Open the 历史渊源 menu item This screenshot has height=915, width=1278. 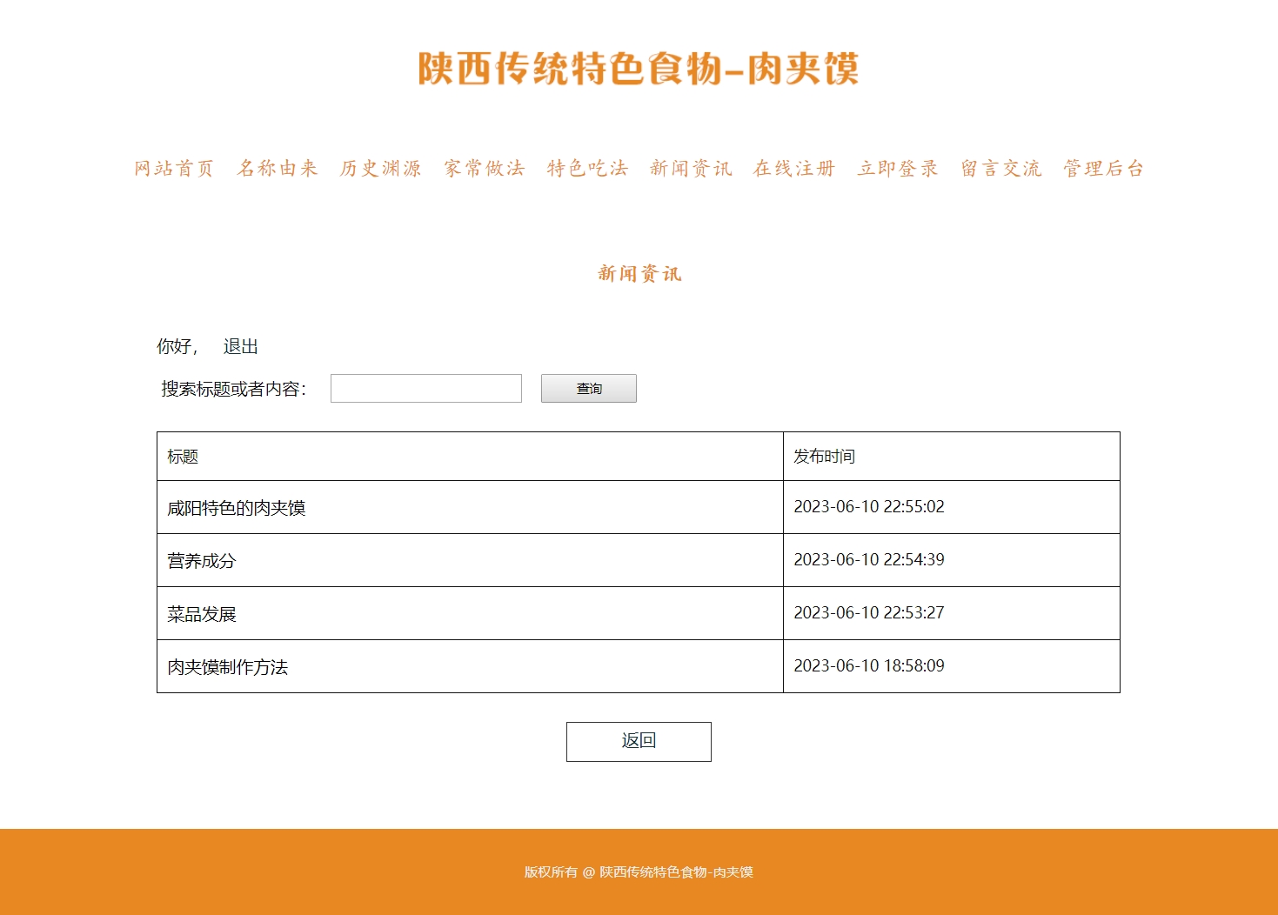point(381,169)
